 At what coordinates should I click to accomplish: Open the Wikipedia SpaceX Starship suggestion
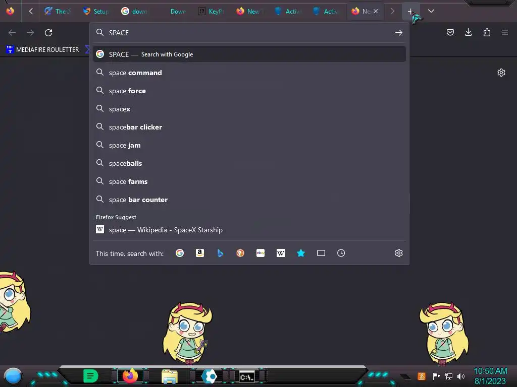click(249, 230)
